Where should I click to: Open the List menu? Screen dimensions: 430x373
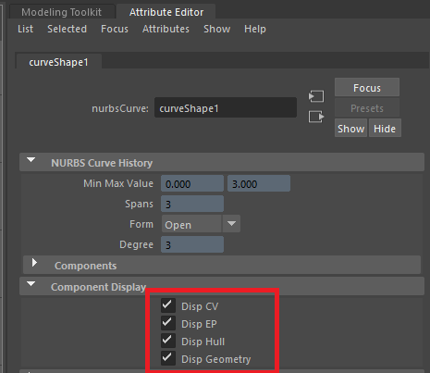(25, 29)
